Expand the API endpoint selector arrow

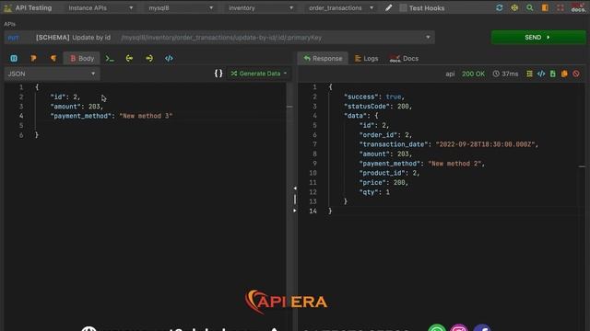pos(428,38)
